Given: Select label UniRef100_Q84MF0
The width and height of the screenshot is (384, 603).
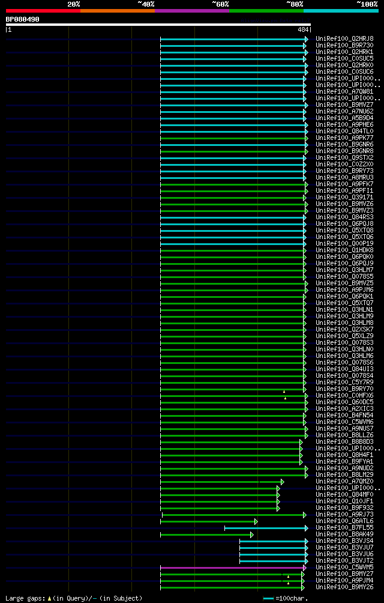Looking at the screenshot, I should [344, 494].
